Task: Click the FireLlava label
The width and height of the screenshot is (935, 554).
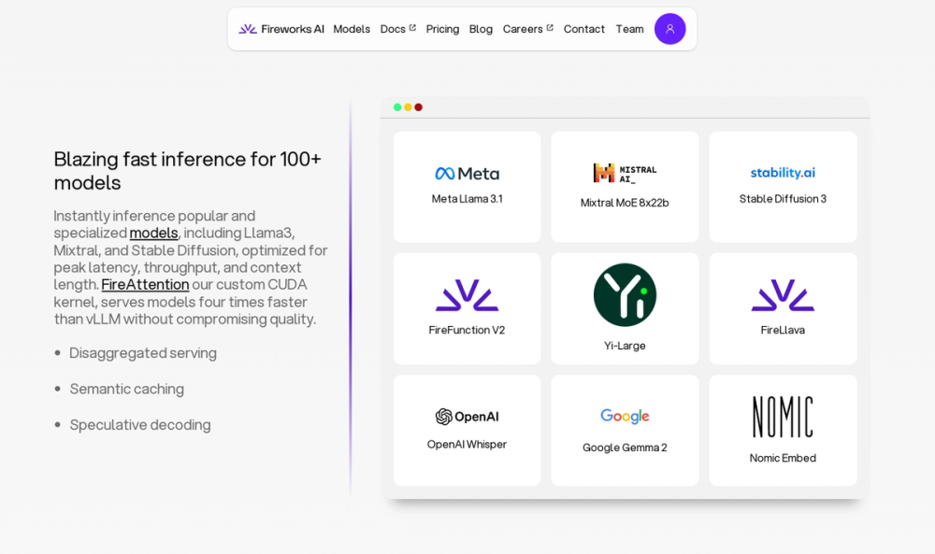Action: (x=783, y=330)
